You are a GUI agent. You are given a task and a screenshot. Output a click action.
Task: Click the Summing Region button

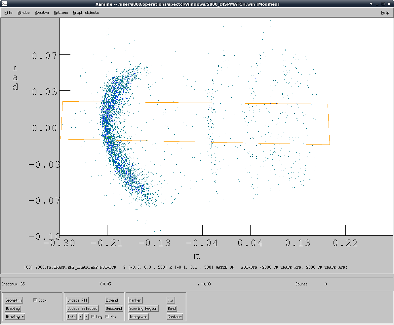(x=143, y=309)
